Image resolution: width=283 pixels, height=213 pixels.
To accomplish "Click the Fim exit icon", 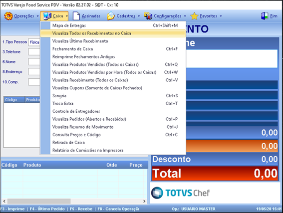I will point(265,16).
